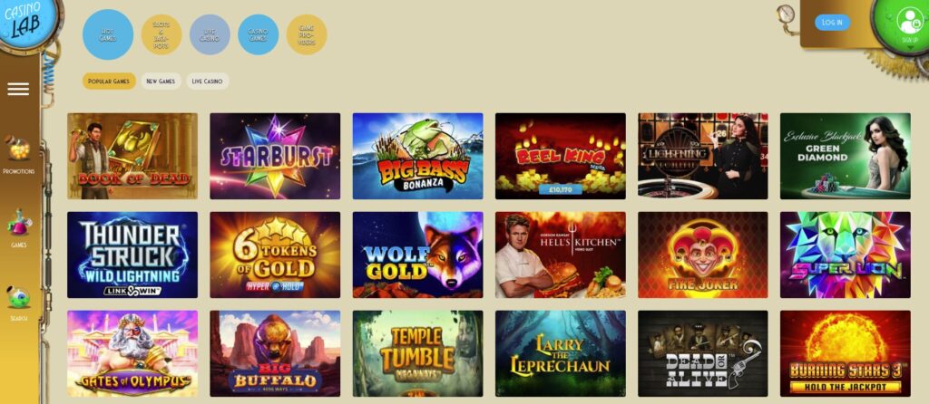Open the Book of Dead game

132,156
